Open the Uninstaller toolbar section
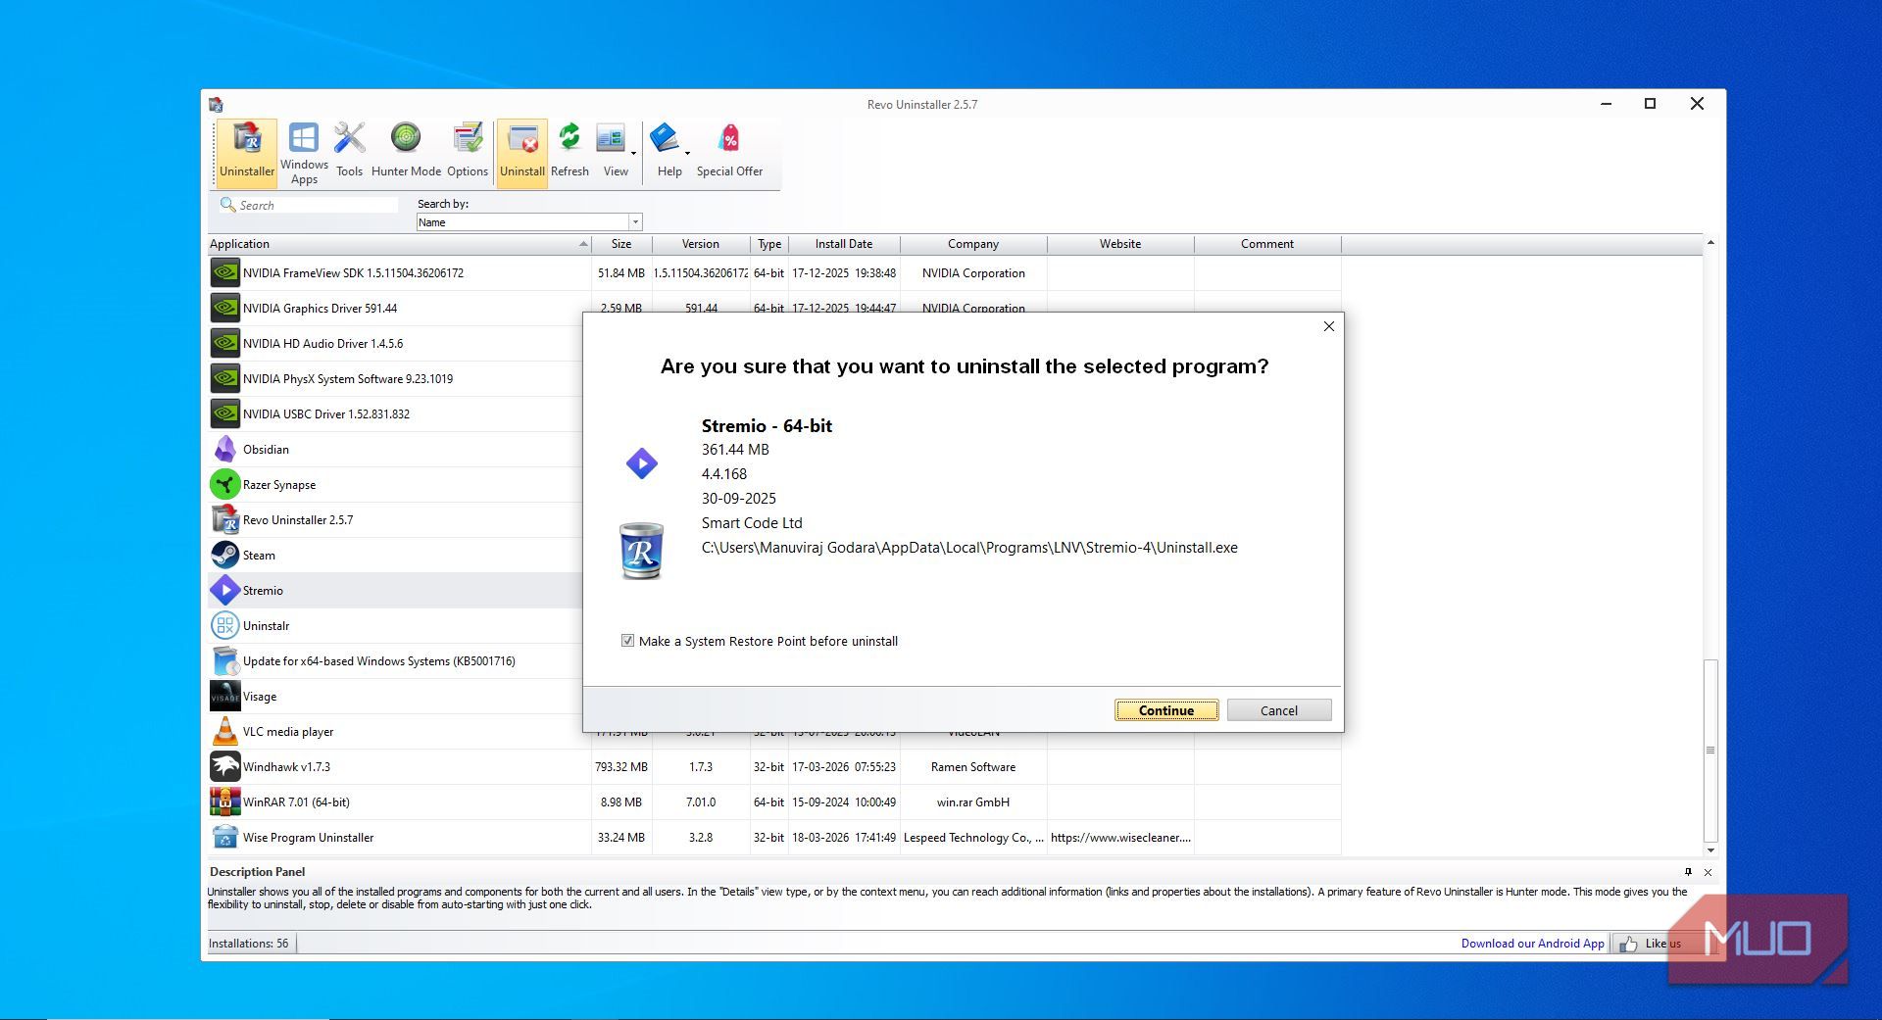1882x1020 pixels. pyautogui.click(x=247, y=152)
